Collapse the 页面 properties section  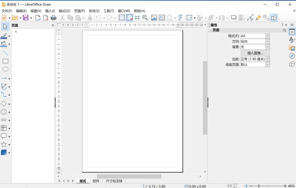click(210, 30)
